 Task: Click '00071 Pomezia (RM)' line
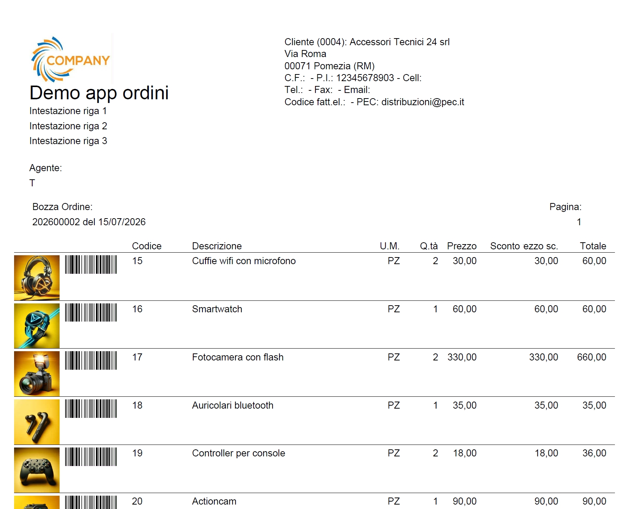[329, 66]
